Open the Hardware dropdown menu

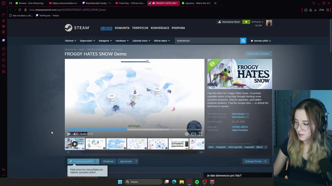coord(122,41)
